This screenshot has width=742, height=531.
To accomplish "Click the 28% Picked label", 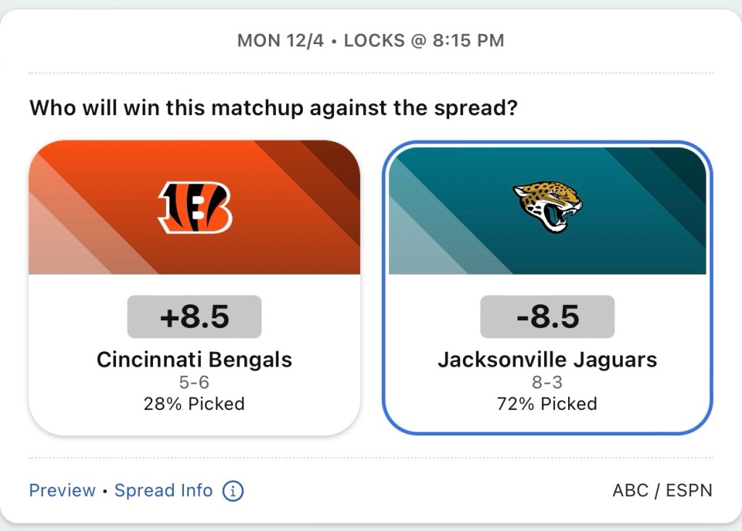I will [x=194, y=404].
